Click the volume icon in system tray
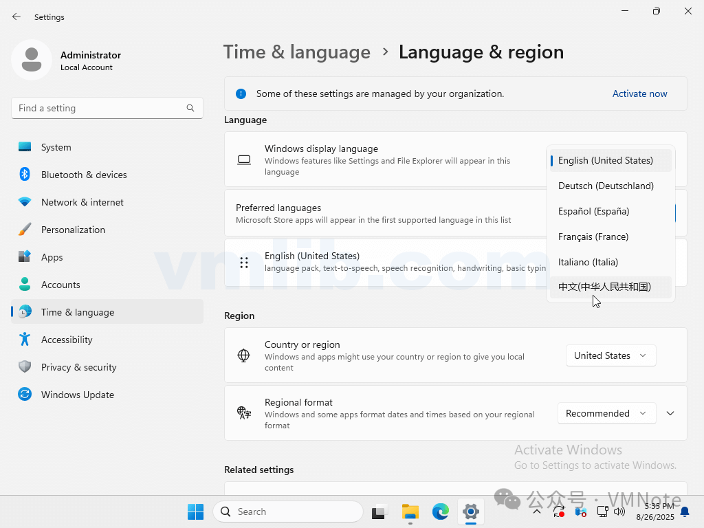Screen dimensions: 704x528 tap(619, 511)
